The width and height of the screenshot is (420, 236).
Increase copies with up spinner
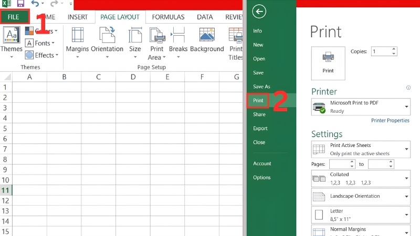(x=394, y=49)
